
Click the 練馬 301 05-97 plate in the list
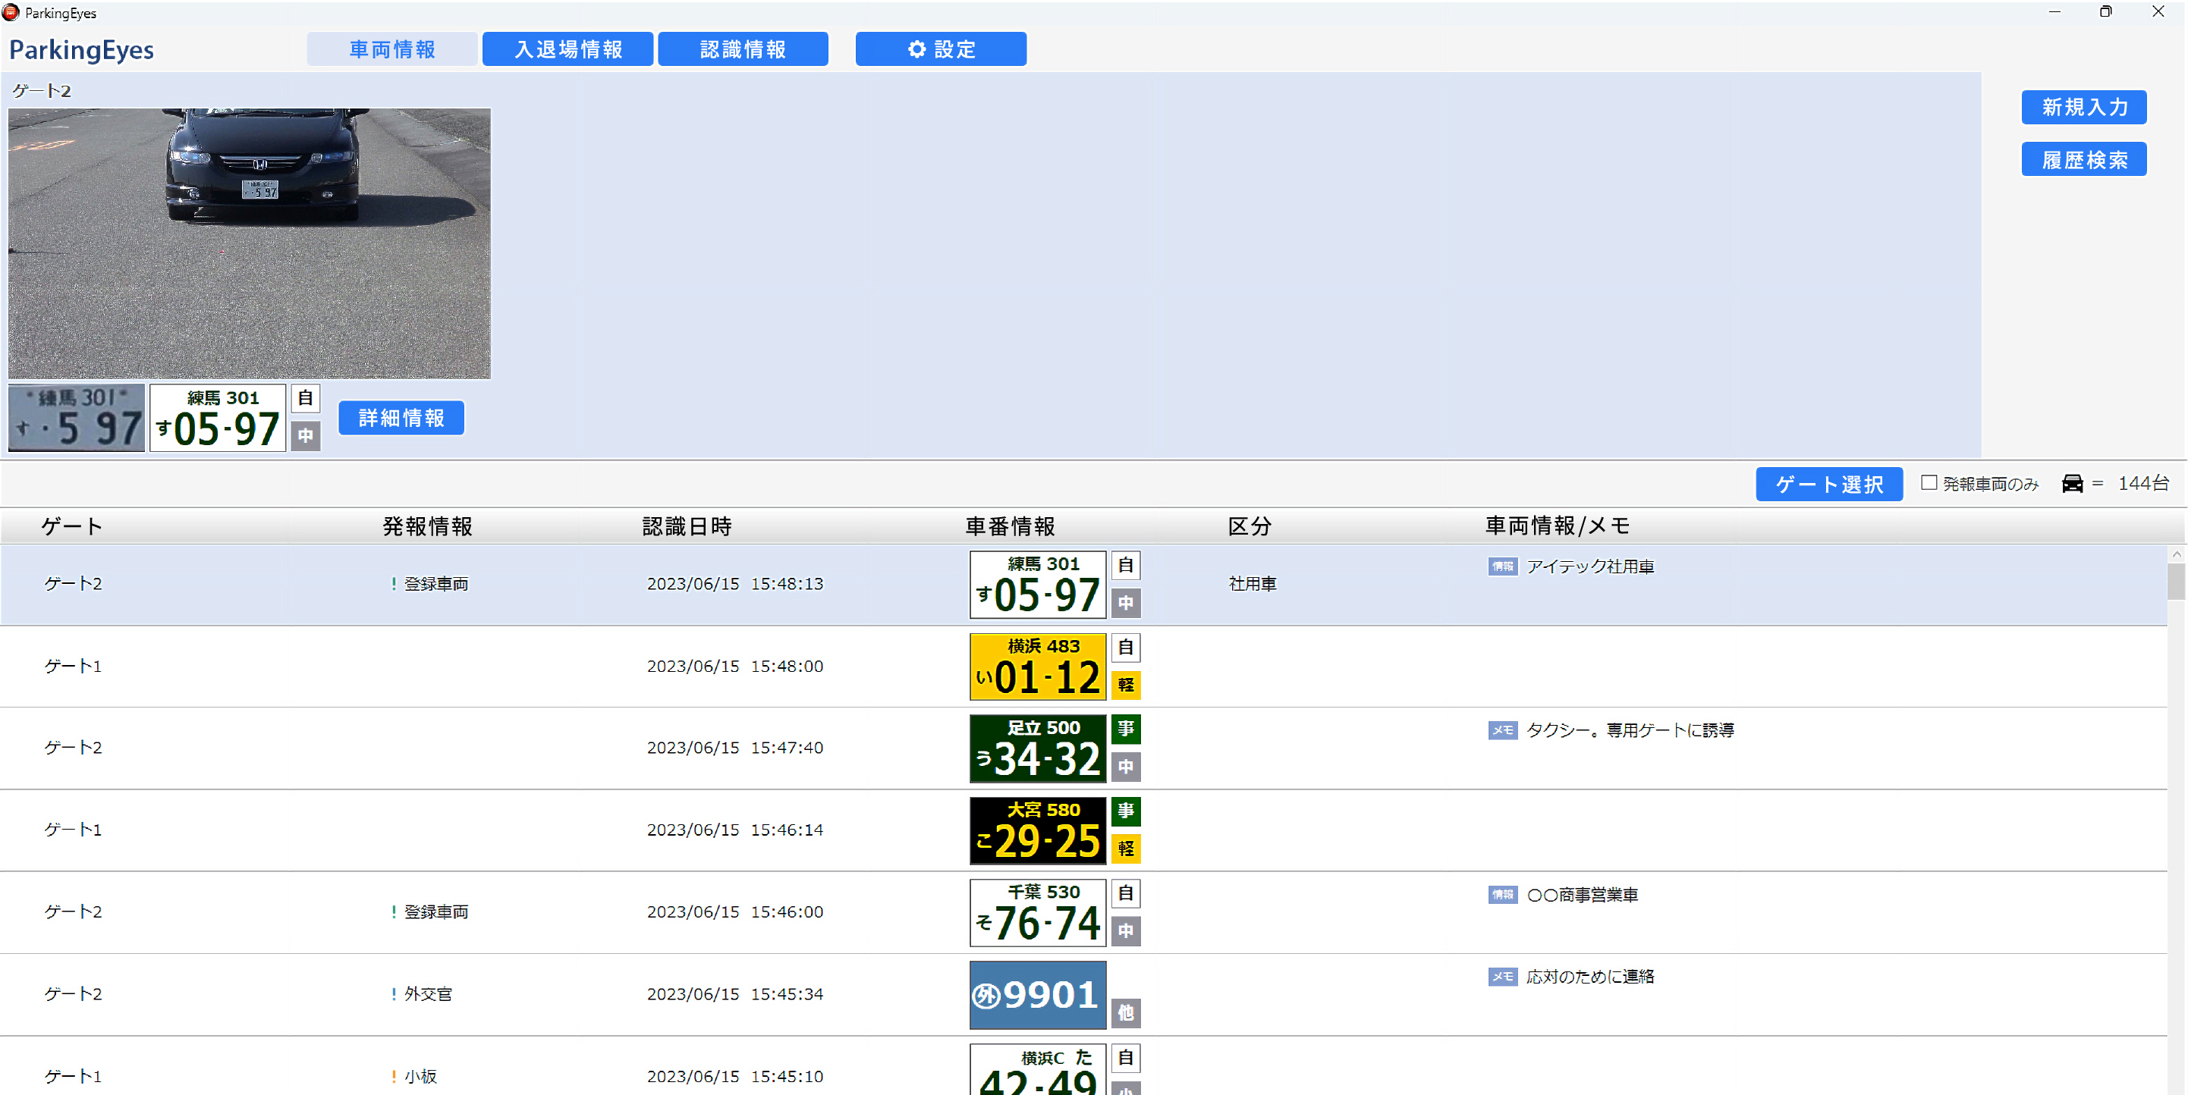[x=1038, y=585]
